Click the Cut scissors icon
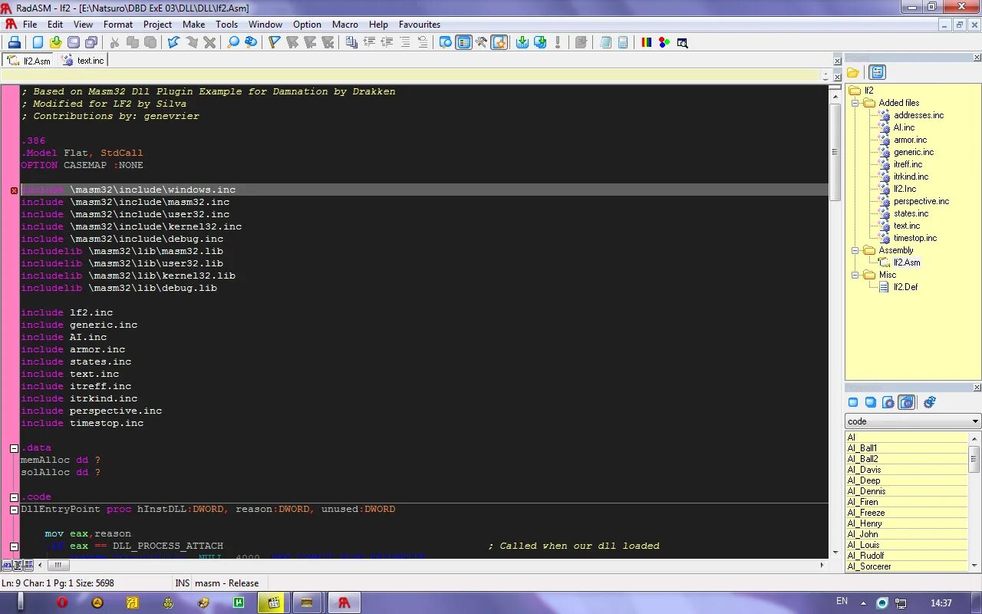The image size is (982, 614). (114, 42)
